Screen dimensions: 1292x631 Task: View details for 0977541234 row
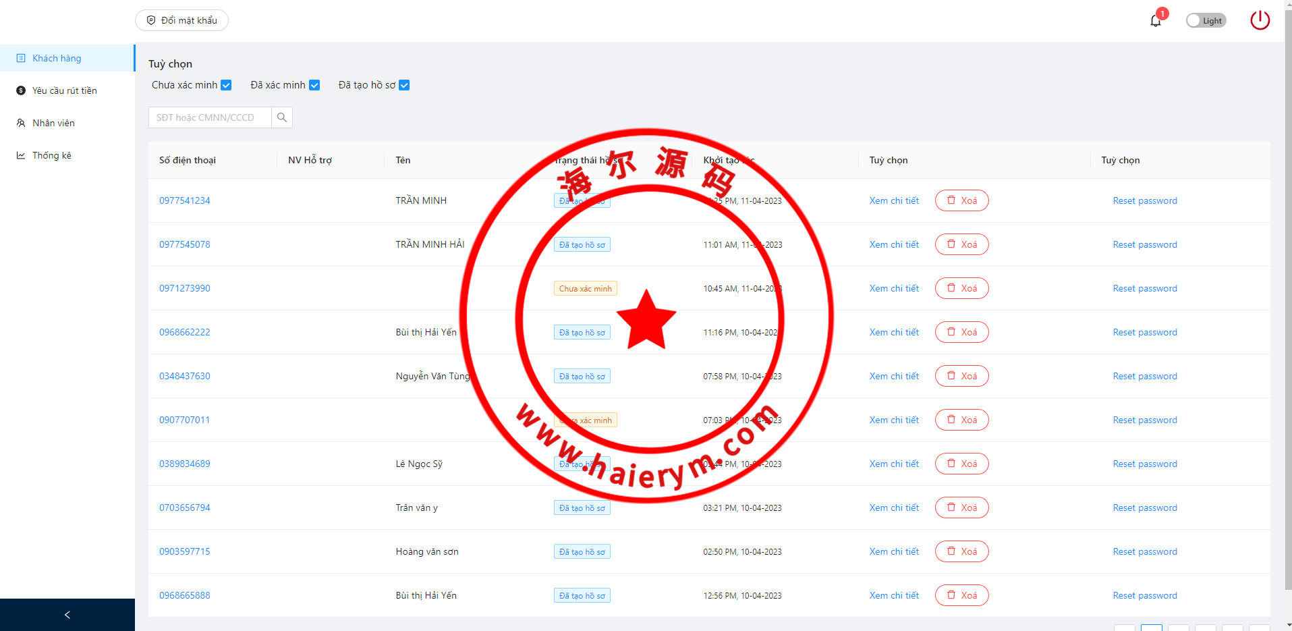click(894, 200)
